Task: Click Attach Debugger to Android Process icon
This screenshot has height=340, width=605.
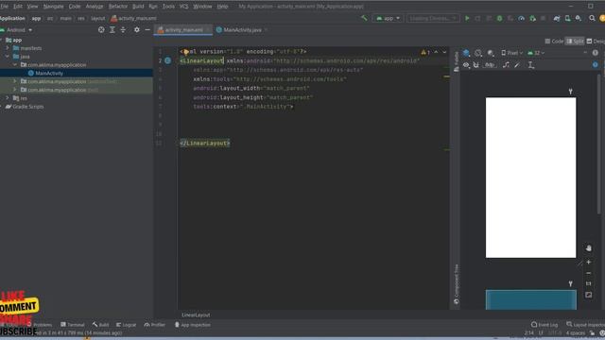Action: tap(533, 18)
